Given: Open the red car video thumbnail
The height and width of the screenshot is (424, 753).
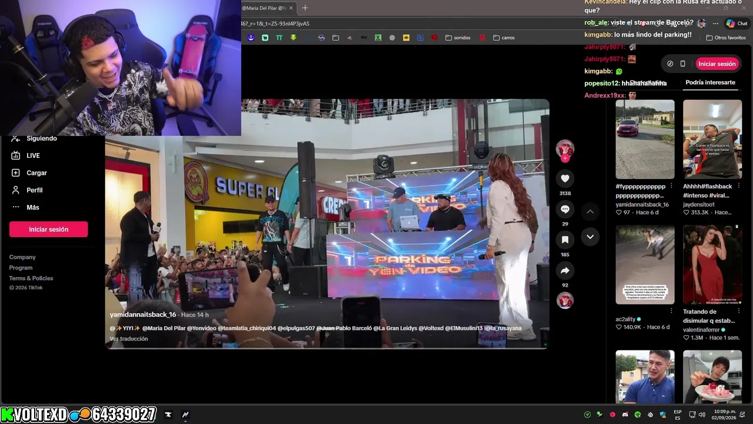Looking at the screenshot, I should [645, 139].
